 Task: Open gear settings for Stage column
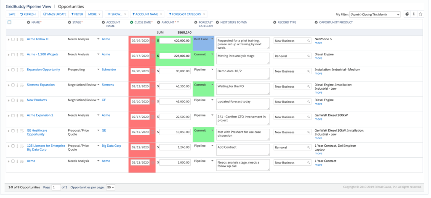(x=69, y=23)
